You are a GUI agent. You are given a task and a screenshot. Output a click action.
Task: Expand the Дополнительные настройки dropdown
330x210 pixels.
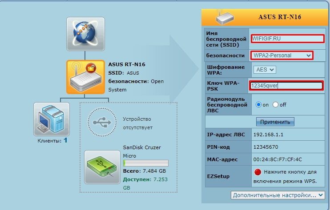point(278,195)
